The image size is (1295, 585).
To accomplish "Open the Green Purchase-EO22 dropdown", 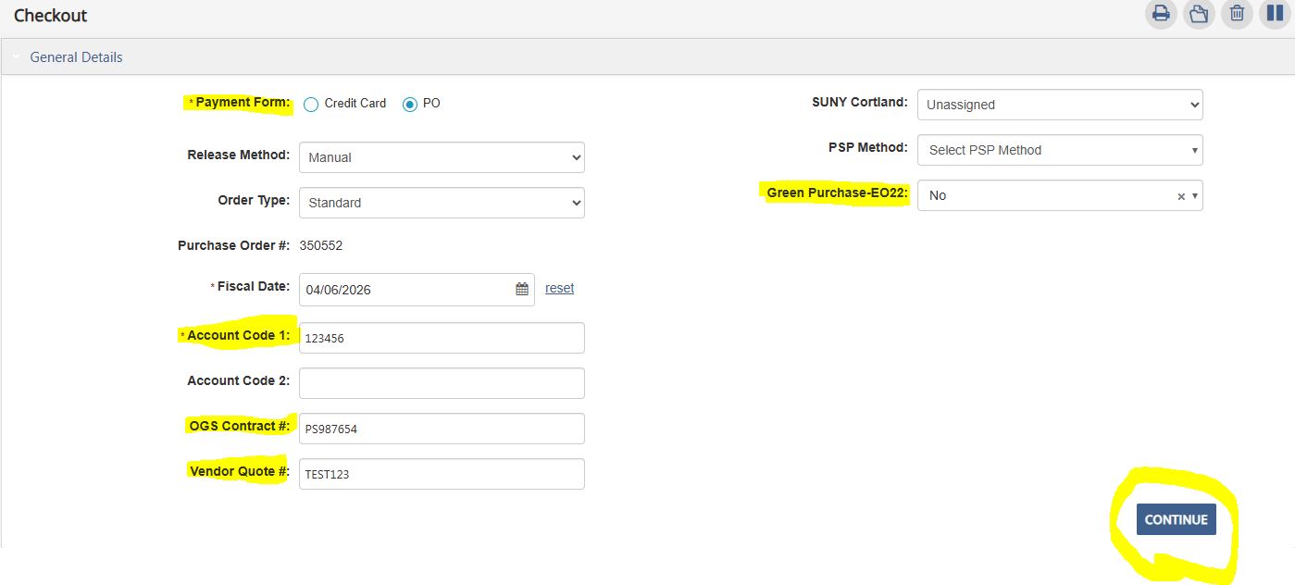I will click(x=1195, y=195).
